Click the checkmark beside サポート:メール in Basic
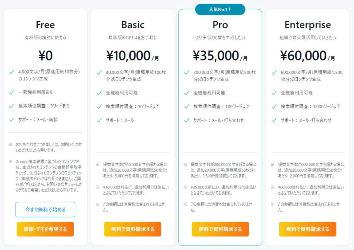Screen dimensions: 354x250 coord(99,121)
